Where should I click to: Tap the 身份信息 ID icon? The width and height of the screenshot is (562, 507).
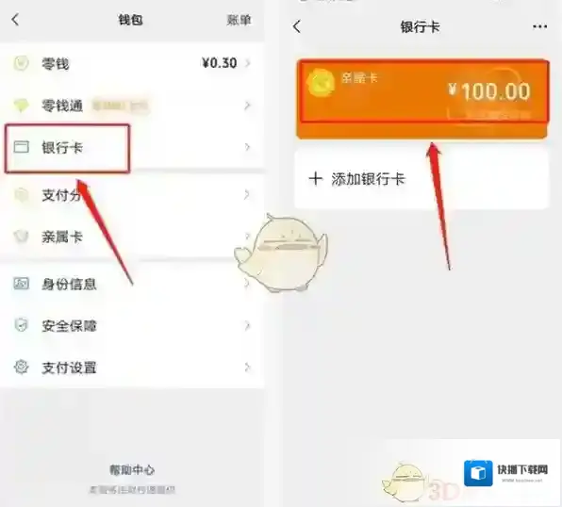click(x=21, y=284)
